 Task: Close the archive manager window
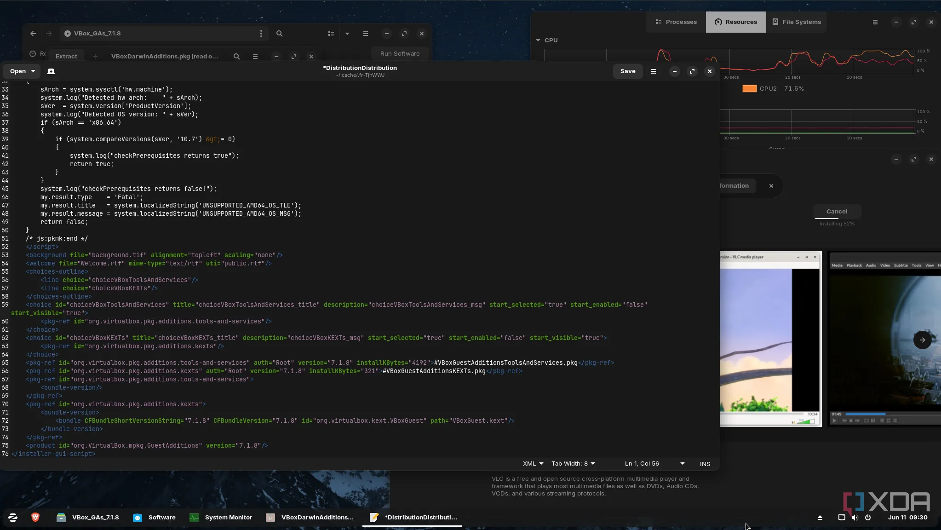coord(311,57)
